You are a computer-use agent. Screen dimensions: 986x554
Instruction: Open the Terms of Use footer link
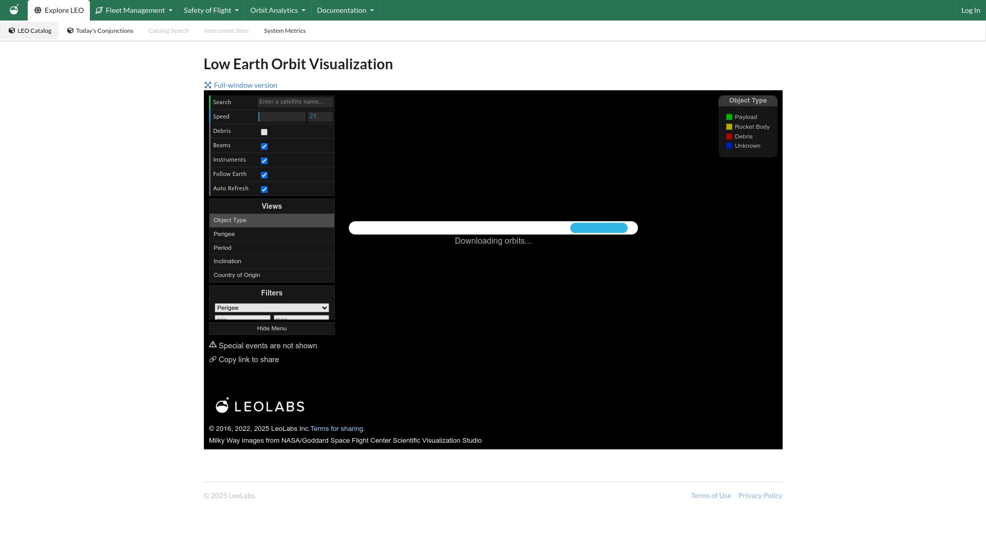711,496
